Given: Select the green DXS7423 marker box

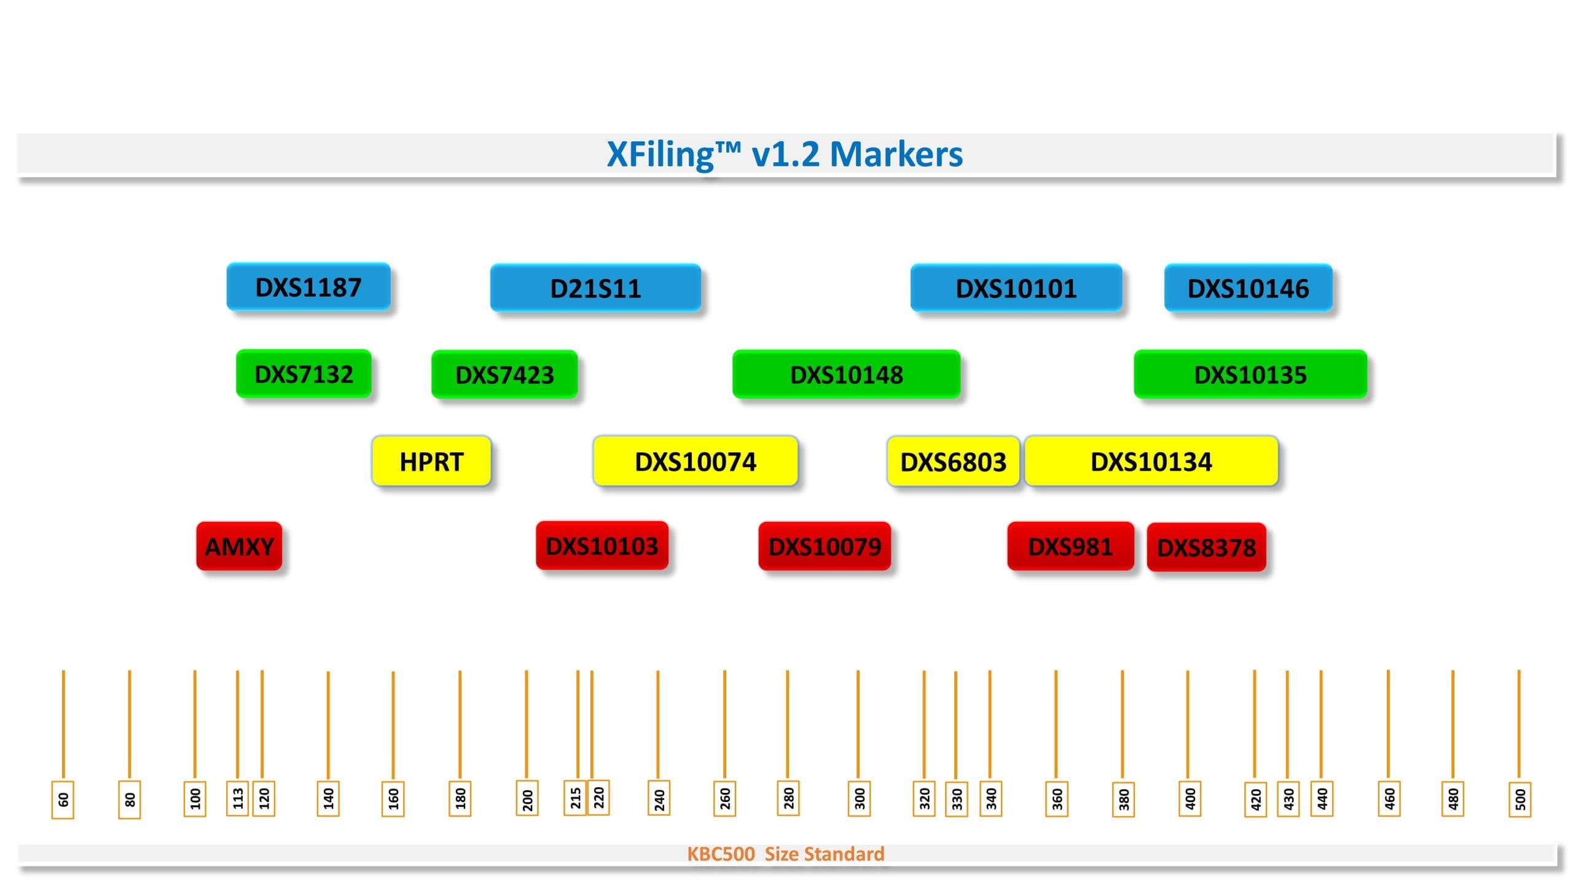Looking at the screenshot, I should 504,375.
